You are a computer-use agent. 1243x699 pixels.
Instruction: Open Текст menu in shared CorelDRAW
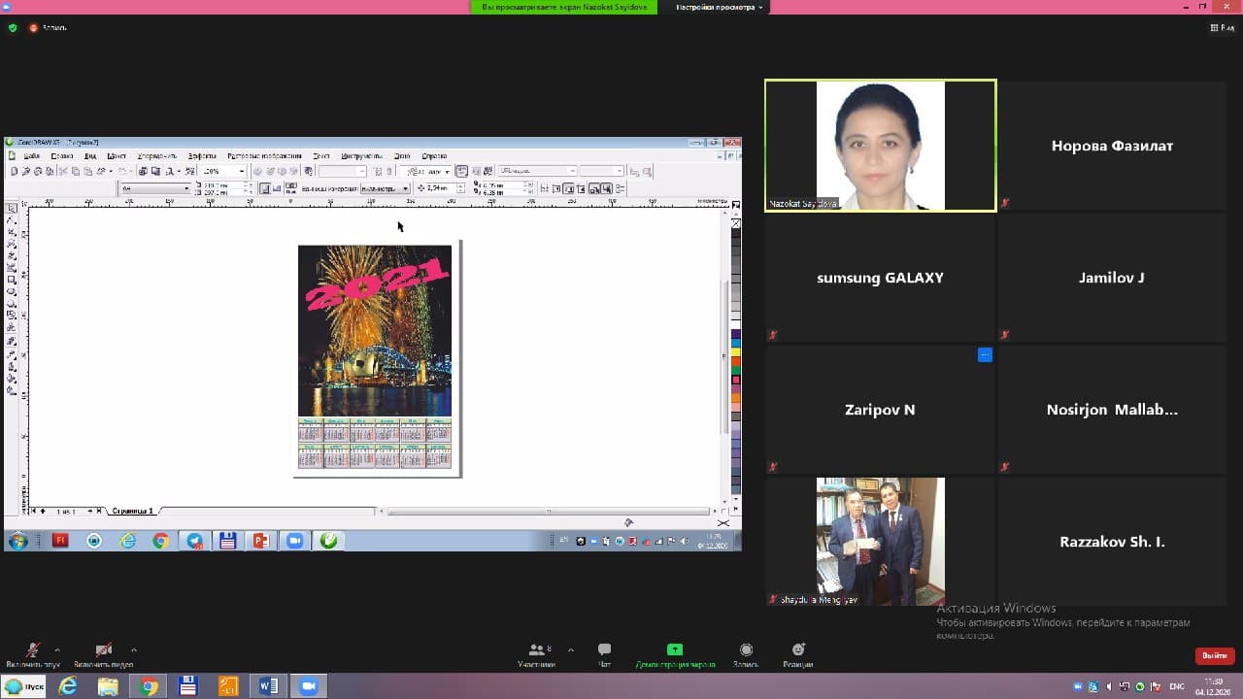pos(320,155)
